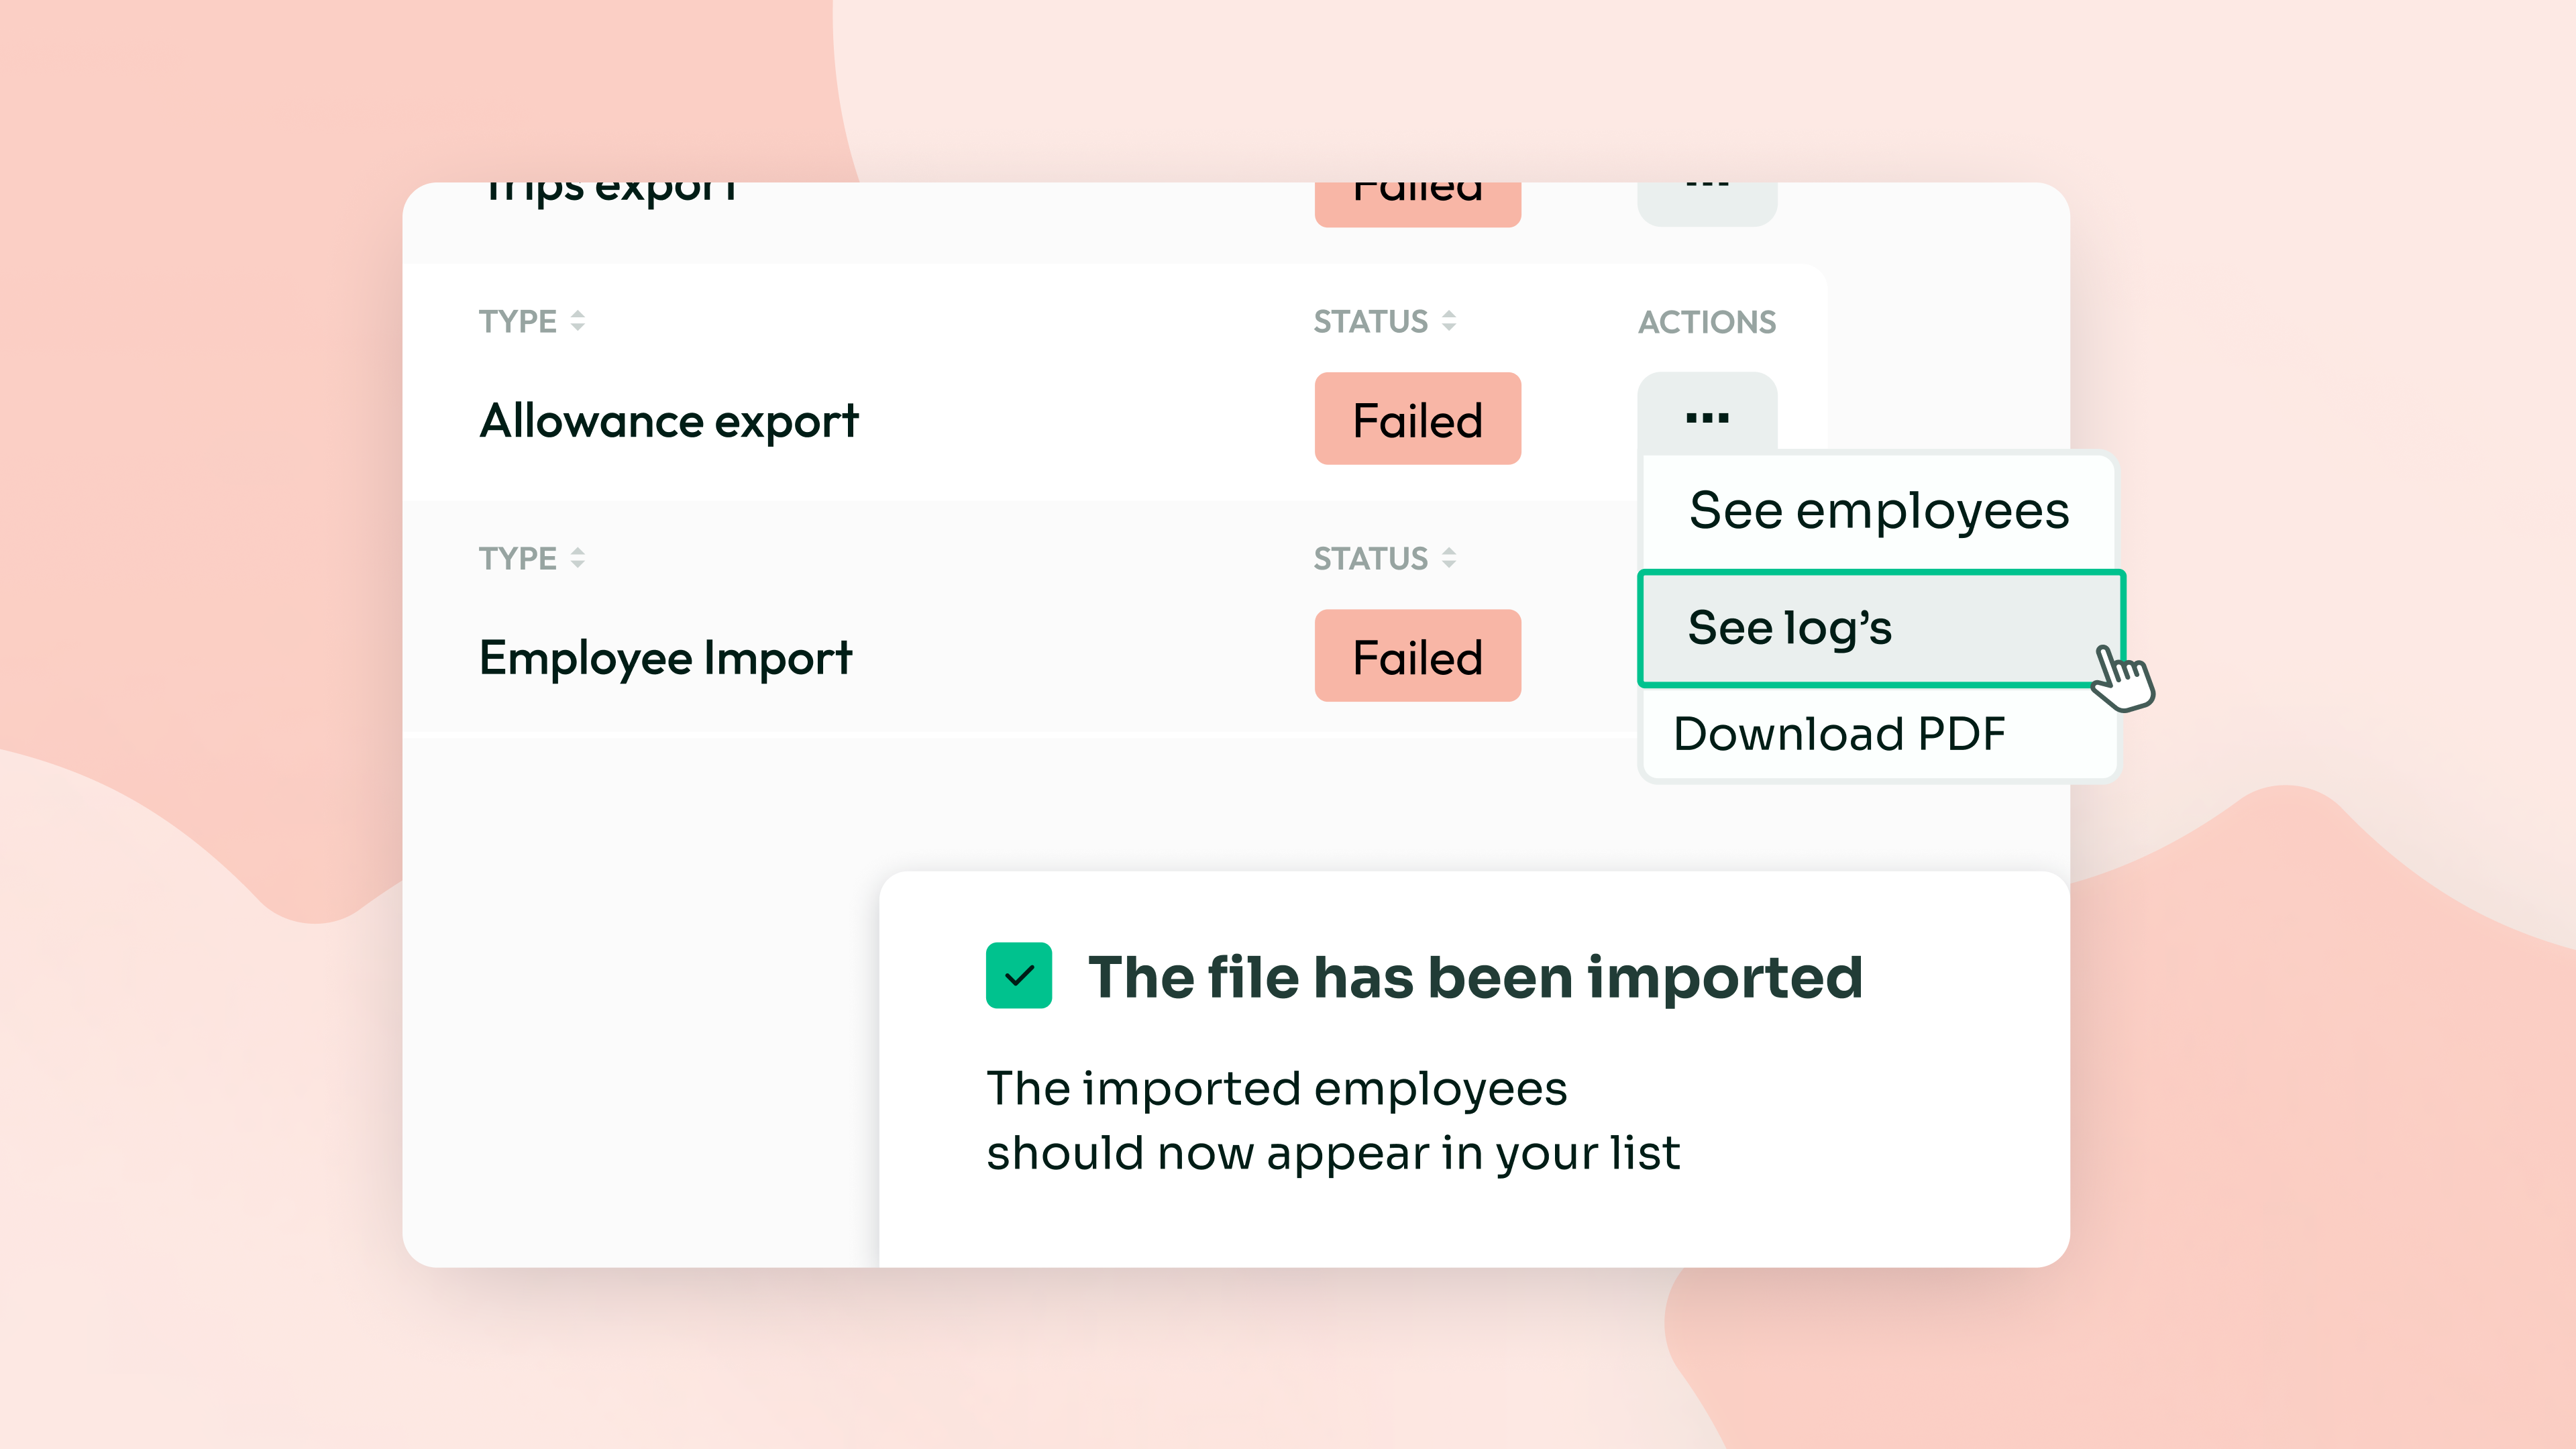Open the Trips export actions menu
This screenshot has height=1449, width=2576.
[x=1706, y=200]
